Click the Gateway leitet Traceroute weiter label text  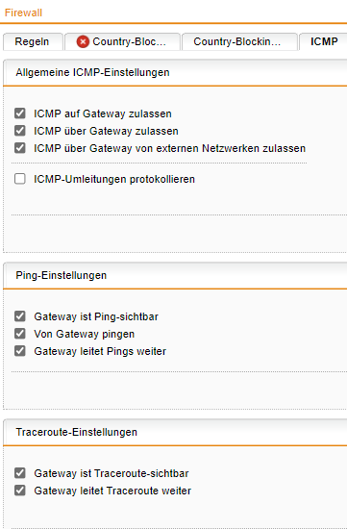(112, 491)
